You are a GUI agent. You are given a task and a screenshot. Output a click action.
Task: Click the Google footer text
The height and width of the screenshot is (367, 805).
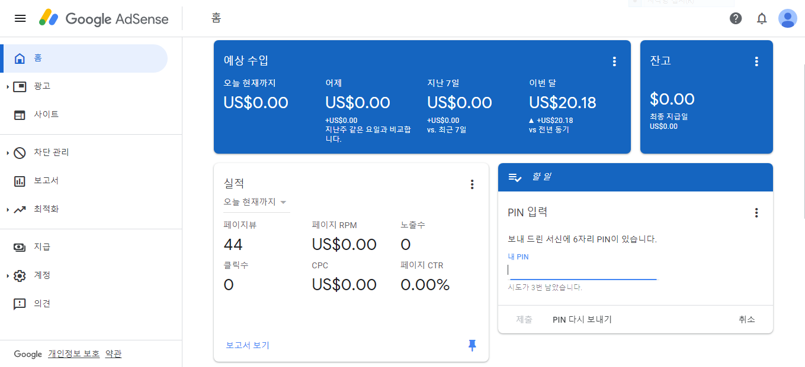(28, 354)
